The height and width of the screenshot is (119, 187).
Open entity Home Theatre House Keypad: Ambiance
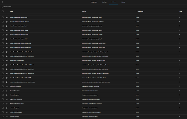point(20,22)
